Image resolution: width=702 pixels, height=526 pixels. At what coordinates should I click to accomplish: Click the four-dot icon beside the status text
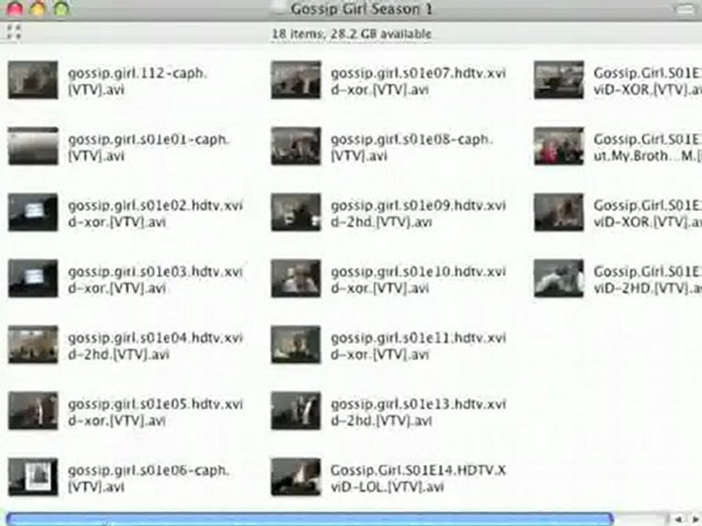[14, 32]
